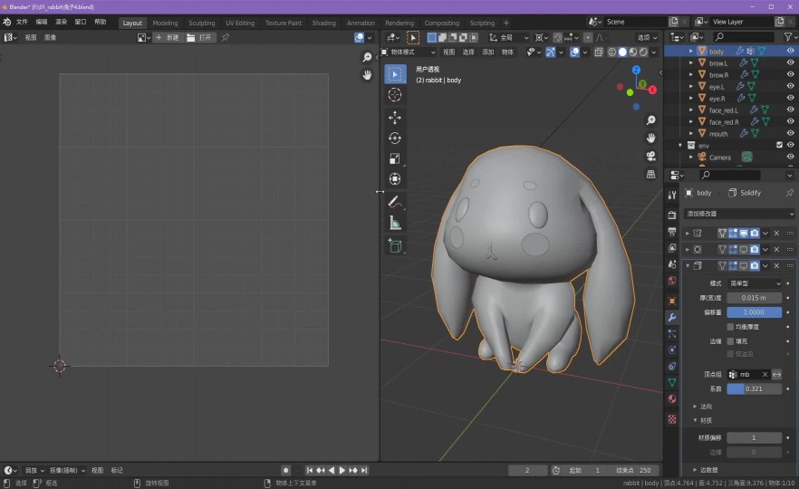Select the Add Cube tool
The height and width of the screenshot is (489, 799).
pyautogui.click(x=394, y=245)
